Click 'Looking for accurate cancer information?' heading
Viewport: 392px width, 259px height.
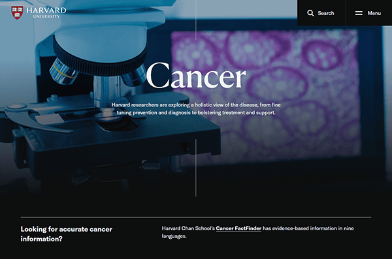(66, 234)
